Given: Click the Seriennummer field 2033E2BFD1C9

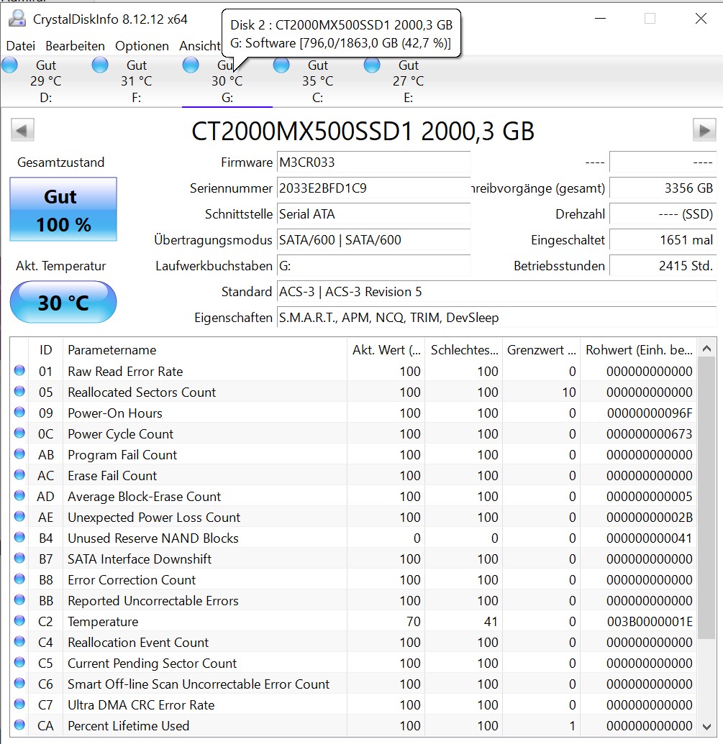Looking at the screenshot, I should pyautogui.click(x=373, y=188).
